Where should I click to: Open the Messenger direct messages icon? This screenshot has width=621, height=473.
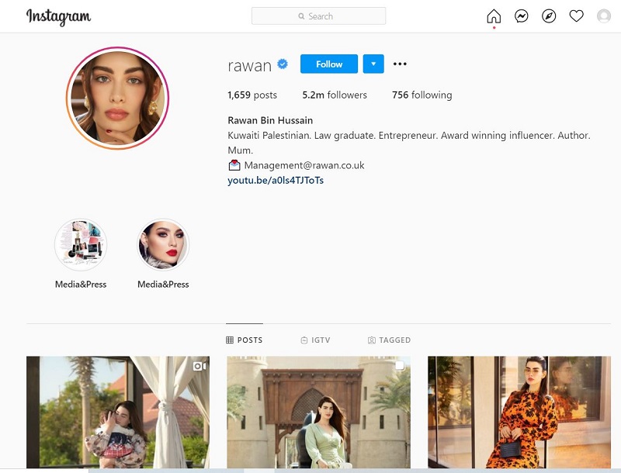pyautogui.click(x=521, y=16)
